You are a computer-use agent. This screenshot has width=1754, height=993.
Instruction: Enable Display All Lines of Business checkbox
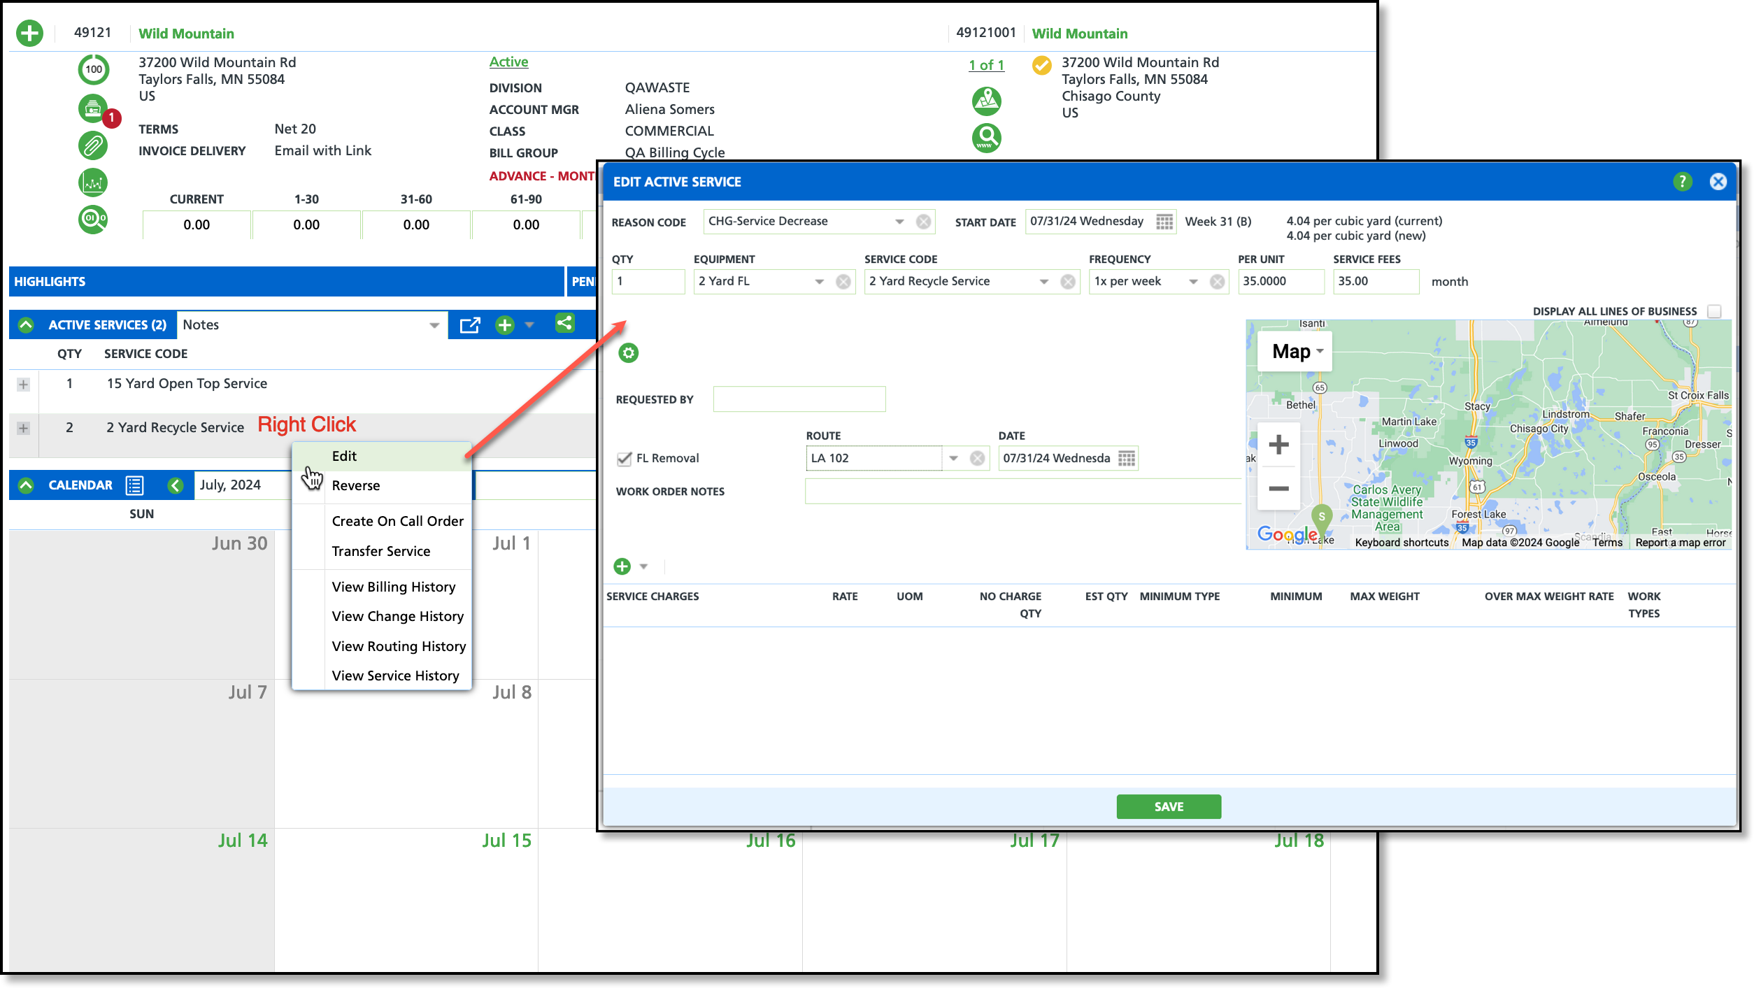coord(1713,311)
